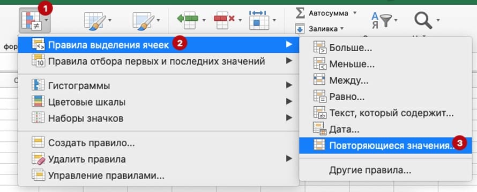Image resolution: width=477 pixels, height=192 pixels.
Task: Open the Цветовые шкалы submenu
Action: tap(159, 102)
